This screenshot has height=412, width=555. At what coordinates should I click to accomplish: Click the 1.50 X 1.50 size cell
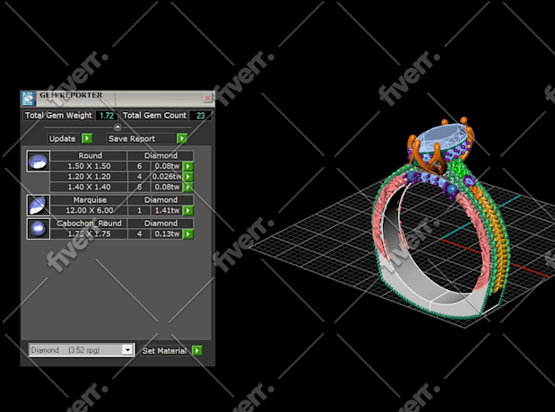click(x=89, y=166)
